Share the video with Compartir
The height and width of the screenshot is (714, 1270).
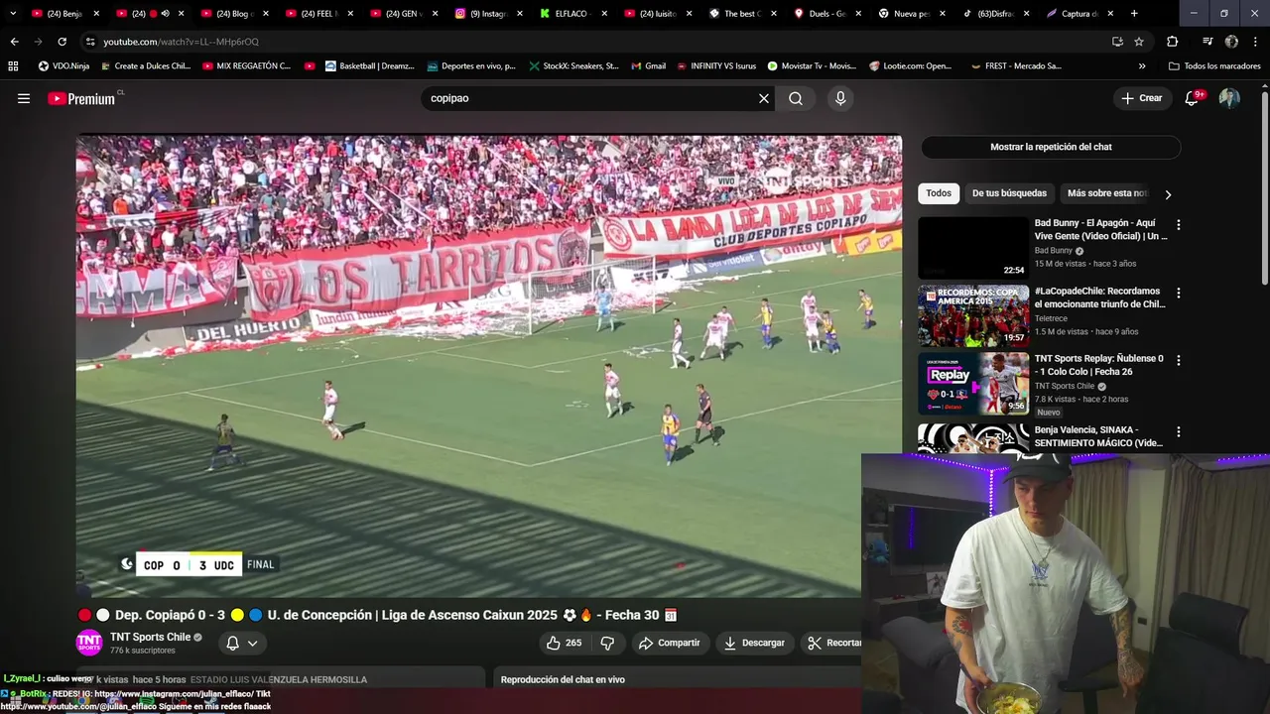(670, 643)
